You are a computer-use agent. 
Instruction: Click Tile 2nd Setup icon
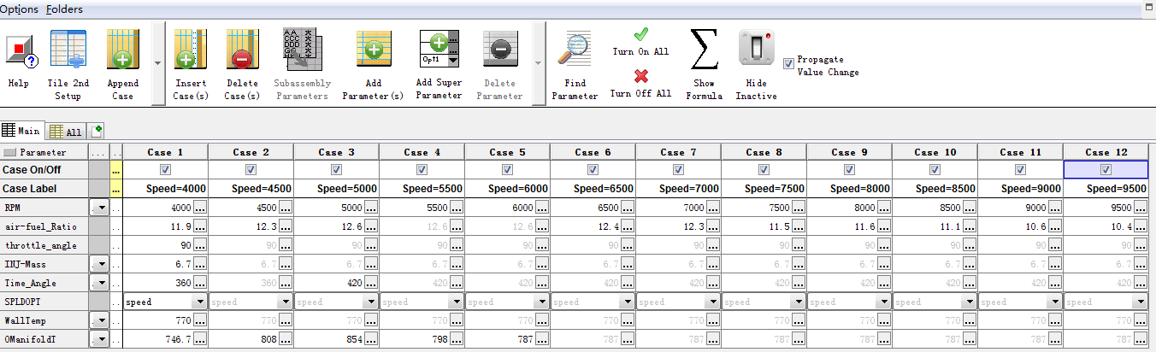click(x=68, y=50)
